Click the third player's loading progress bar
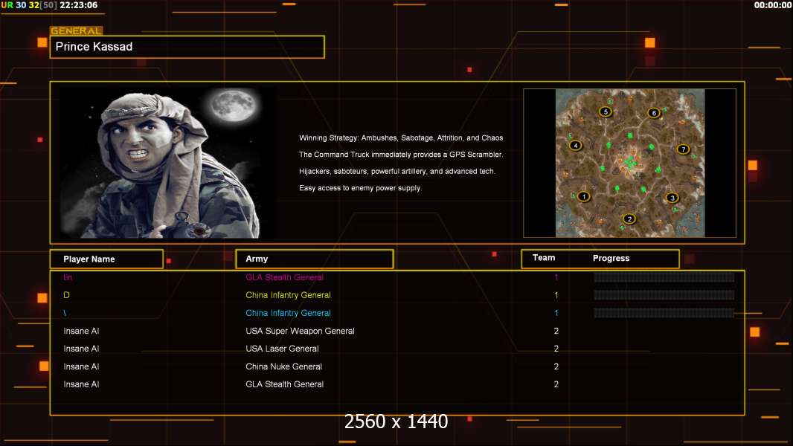The width and height of the screenshot is (793, 446). (x=664, y=313)
